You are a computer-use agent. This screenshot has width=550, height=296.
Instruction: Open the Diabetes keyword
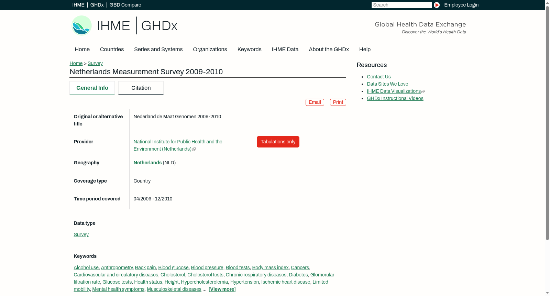pyautogui.click(x=298, y=275)
